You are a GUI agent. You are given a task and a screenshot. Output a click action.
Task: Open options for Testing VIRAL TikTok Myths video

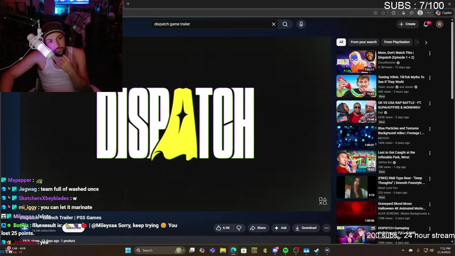pyautogui.click(x=430, y=78)
